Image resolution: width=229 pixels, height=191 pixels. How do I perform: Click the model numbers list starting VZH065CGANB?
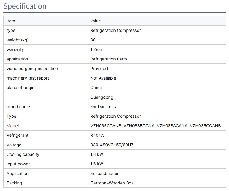point(155,126)
